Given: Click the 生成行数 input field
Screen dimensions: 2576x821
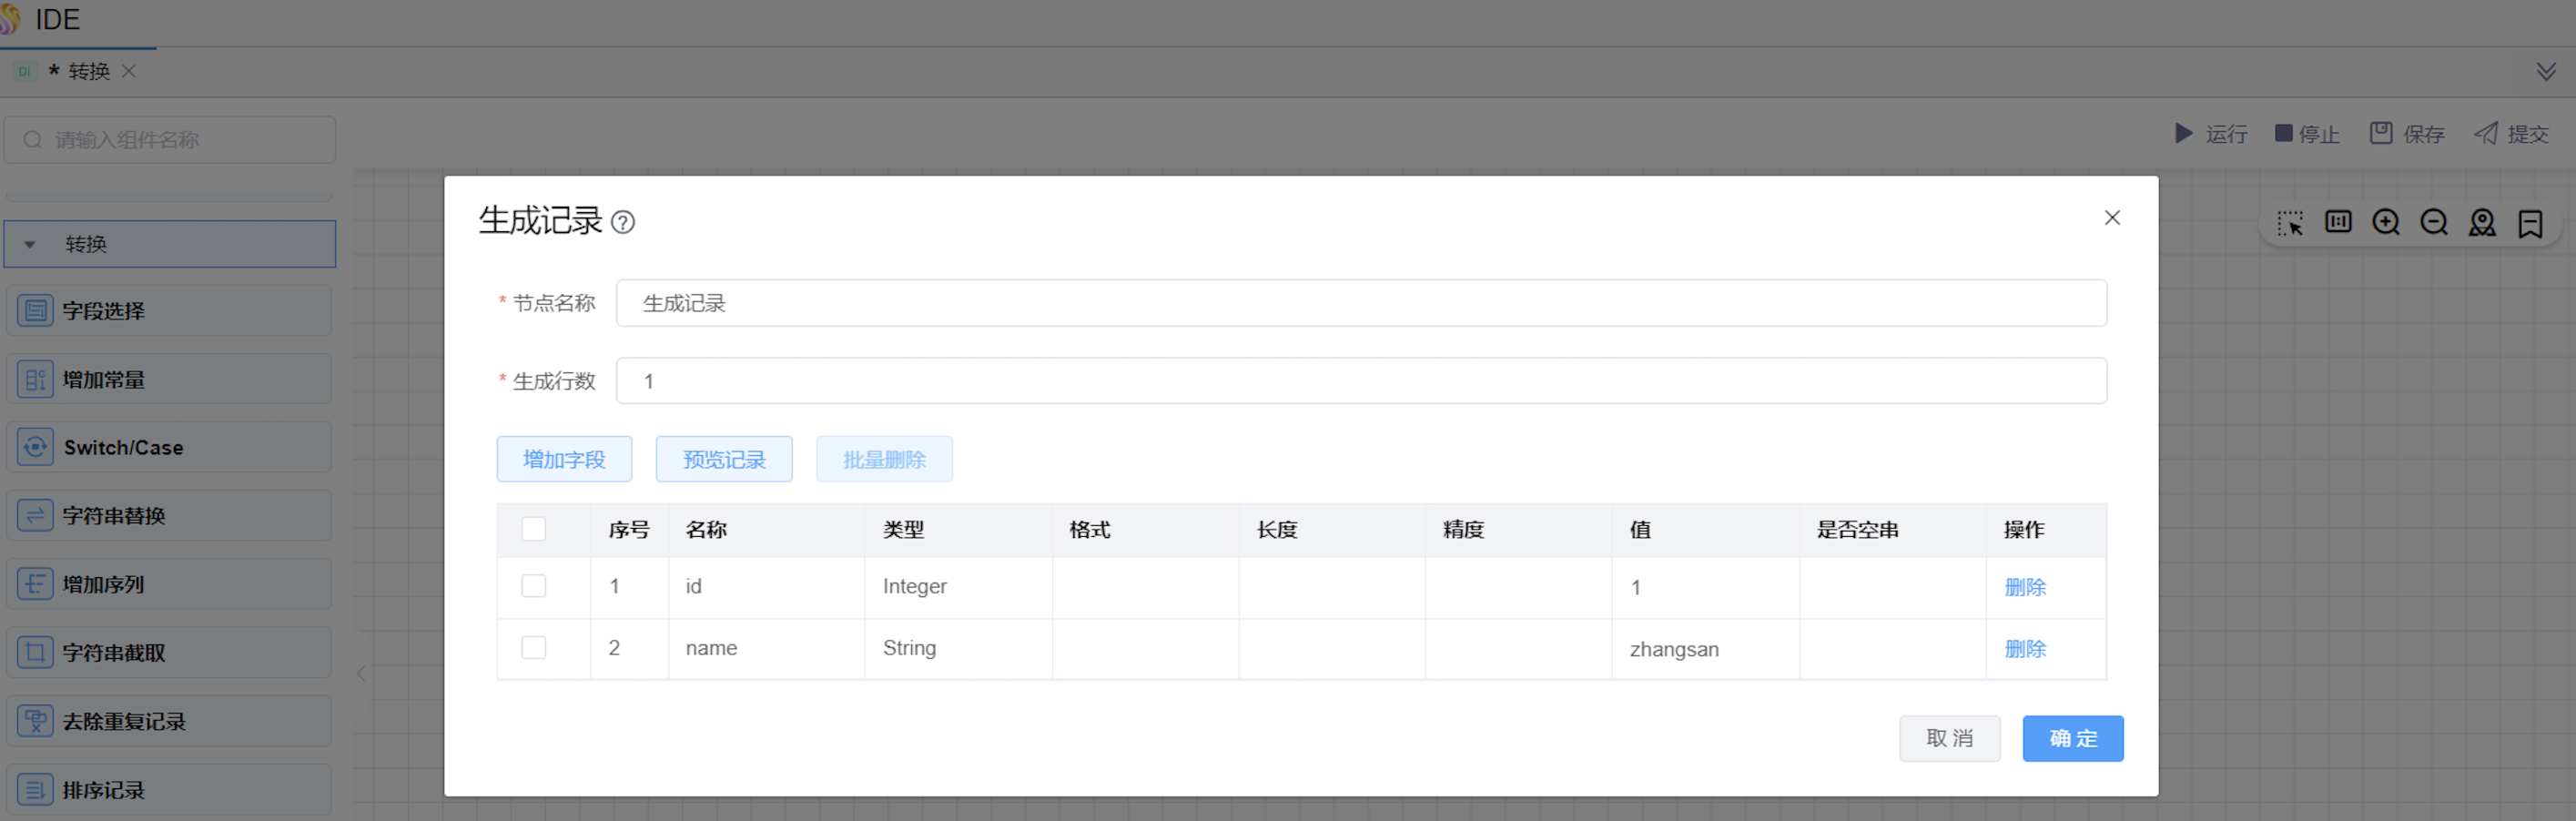Looking at the screenshot, I should [x=1360, y=381].
